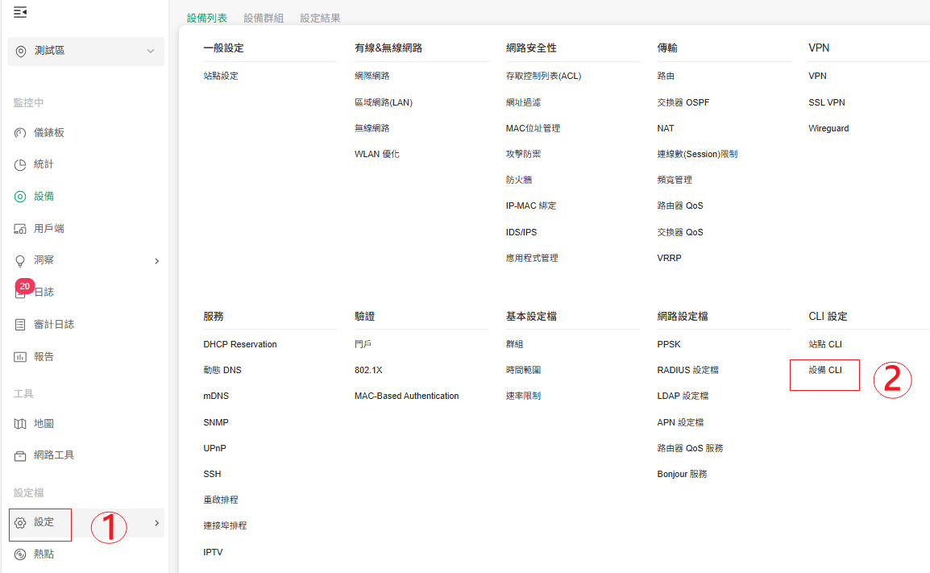
Task: Open 統計 in the sidebar
Action: pos(44,164)
